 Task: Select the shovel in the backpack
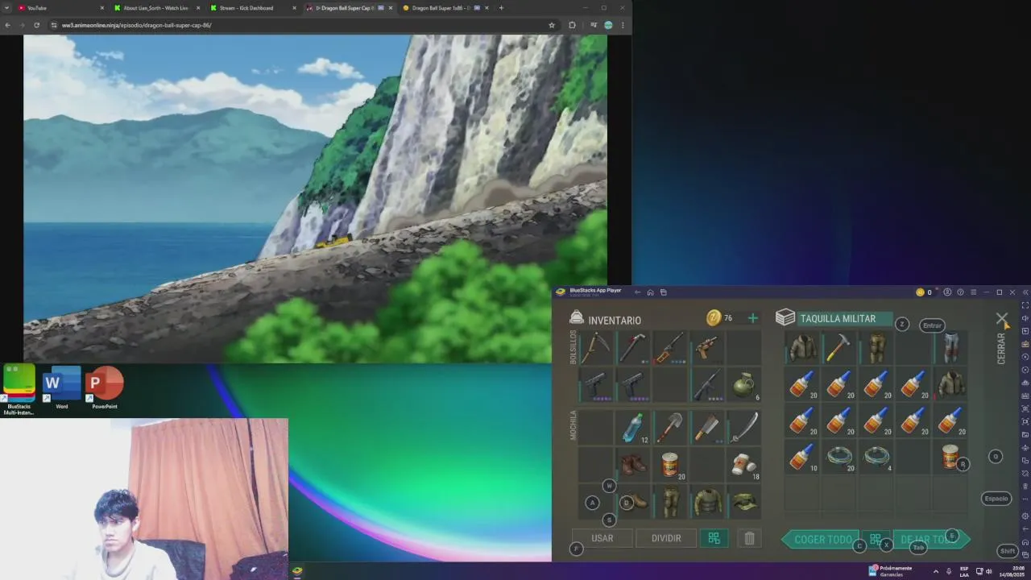(670, 427)
